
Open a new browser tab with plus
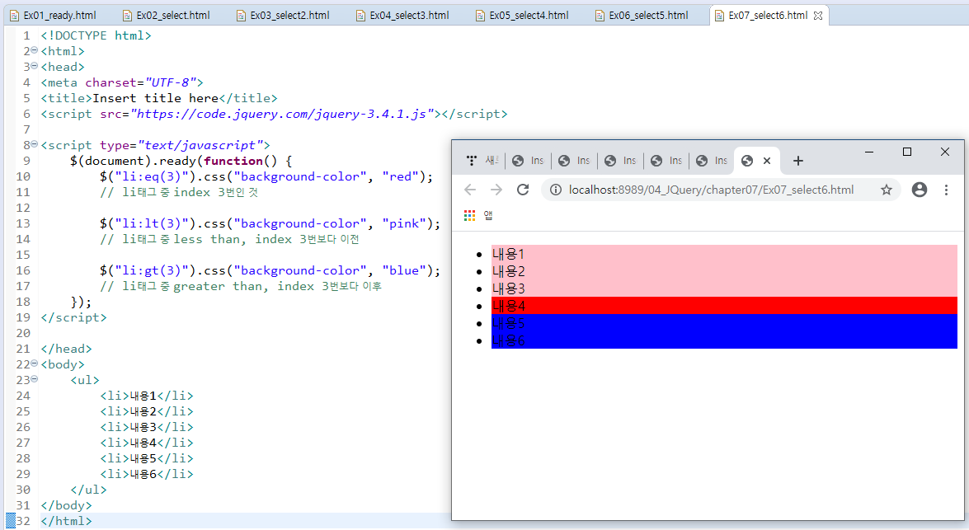coord(797,161)
